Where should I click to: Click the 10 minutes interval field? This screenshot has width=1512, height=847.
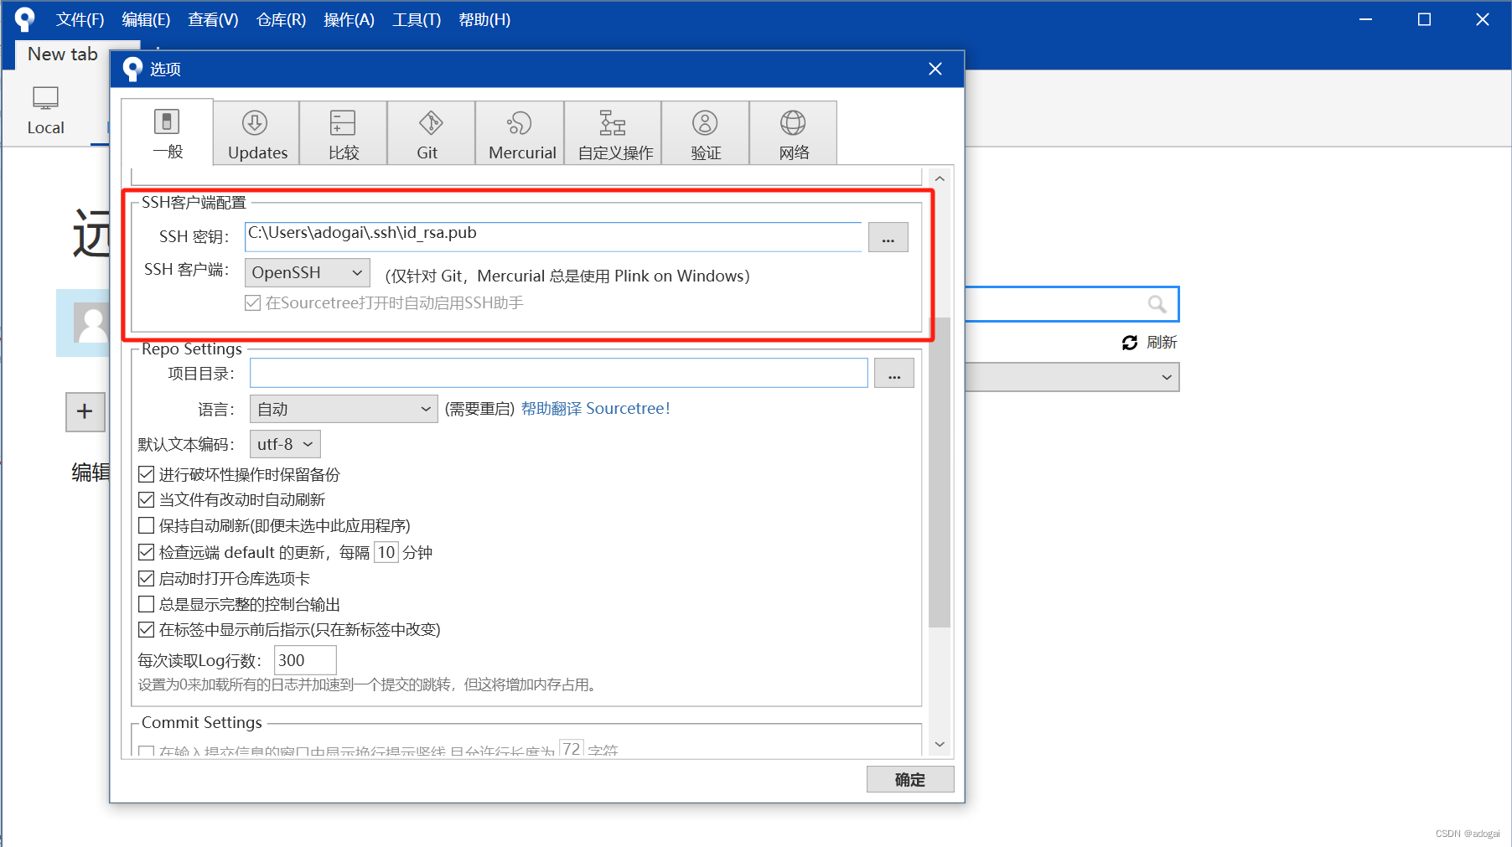[386, 552]
